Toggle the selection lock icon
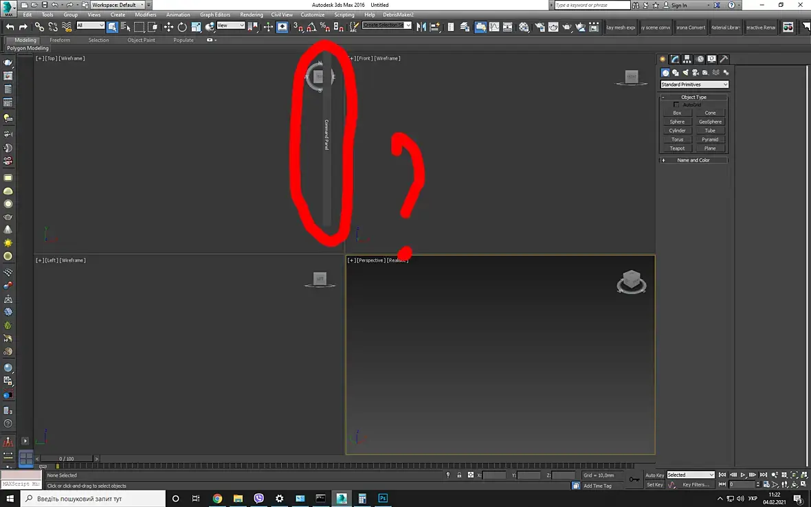This screenshot has height=507, width=811. (459, 475)
